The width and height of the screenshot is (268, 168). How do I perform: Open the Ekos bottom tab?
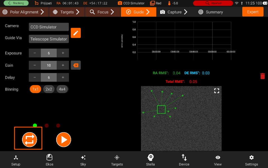49,160
